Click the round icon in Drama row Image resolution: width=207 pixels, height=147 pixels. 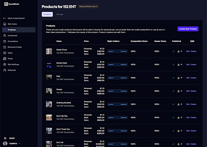coord(179,91)
